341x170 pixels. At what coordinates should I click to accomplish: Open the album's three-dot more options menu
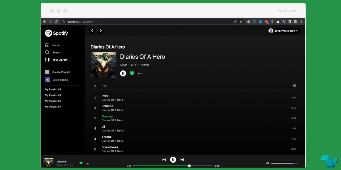(140, 73)
